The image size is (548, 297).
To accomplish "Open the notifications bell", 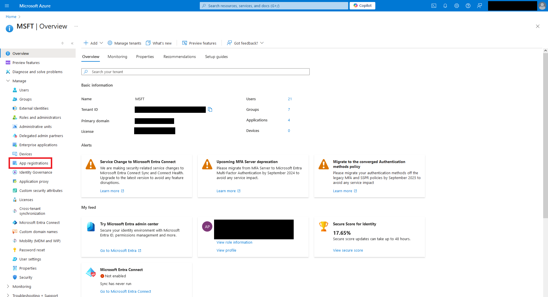I will (x=445, y=6).
